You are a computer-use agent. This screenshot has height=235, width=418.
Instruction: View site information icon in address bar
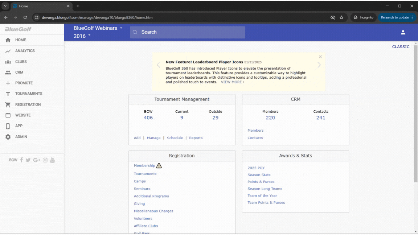click(x=37, y=17)
